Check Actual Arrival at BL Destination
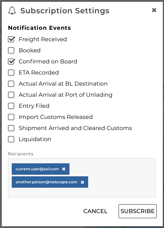The image size is (164, 228). pos(11,84)
